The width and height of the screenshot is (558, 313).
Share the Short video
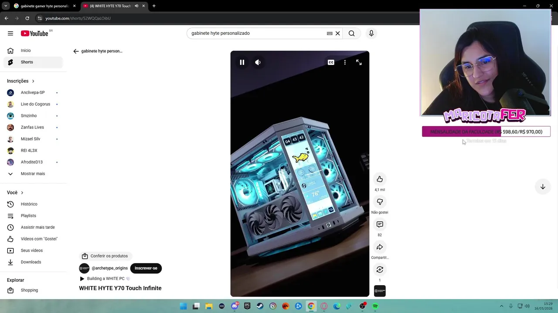point(380,247)
